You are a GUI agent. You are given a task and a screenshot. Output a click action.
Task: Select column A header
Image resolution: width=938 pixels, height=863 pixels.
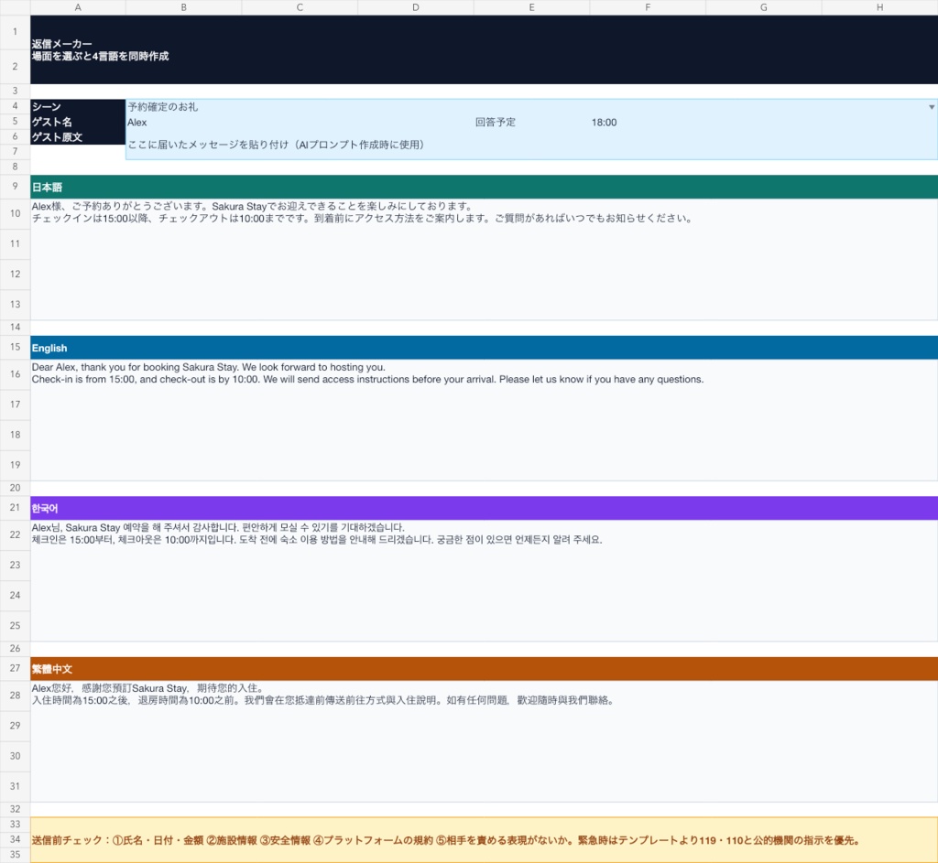pyautogui.click(x=78, y=7)
